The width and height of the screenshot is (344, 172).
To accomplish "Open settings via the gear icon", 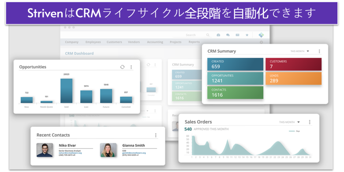I will click(x=261, y=42).
